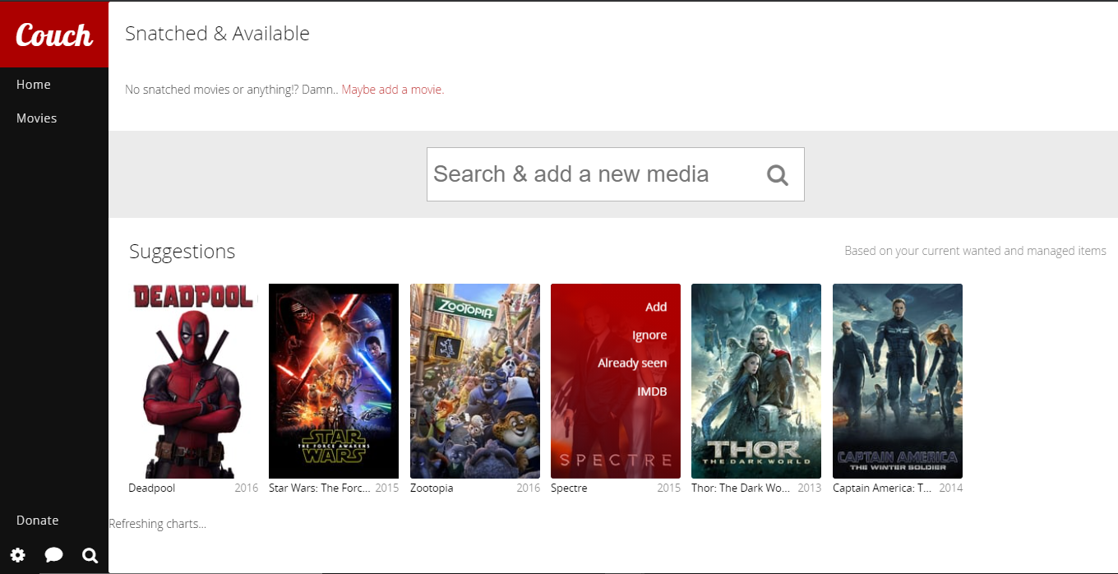
Task: Click the 'Search & add a new media' field
Action: (575, 174)
